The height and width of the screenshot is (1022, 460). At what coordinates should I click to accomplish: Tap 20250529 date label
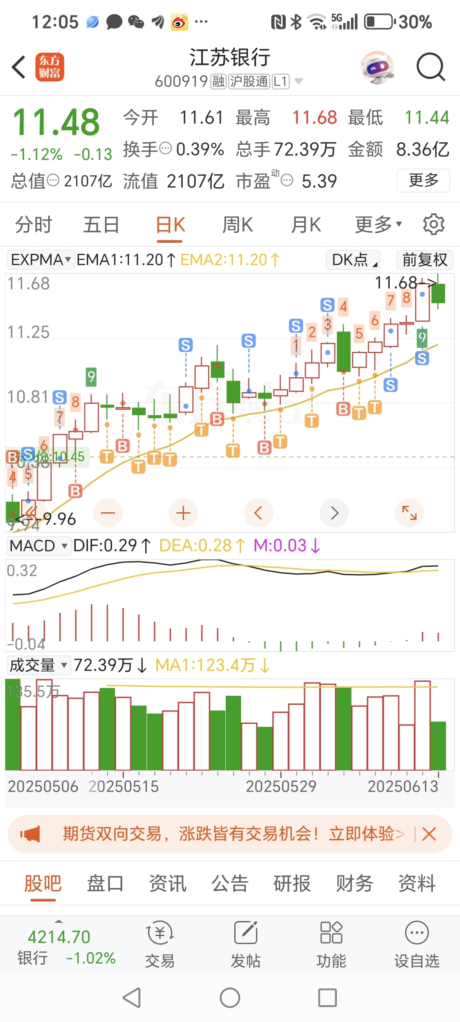point(281,786)
